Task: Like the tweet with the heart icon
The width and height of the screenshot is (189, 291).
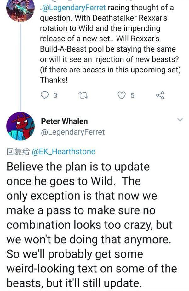Action: tap(122, 95)
